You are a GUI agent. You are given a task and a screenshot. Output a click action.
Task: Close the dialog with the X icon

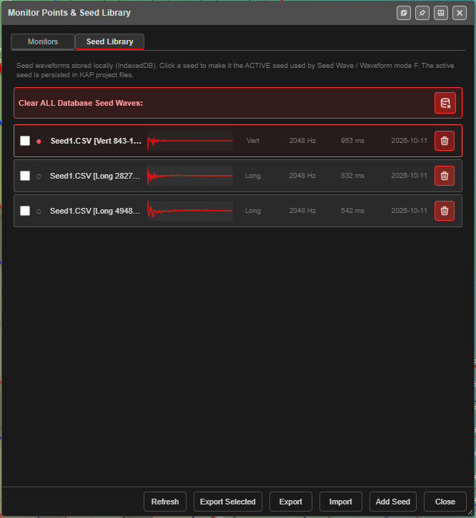click(460, 13)
